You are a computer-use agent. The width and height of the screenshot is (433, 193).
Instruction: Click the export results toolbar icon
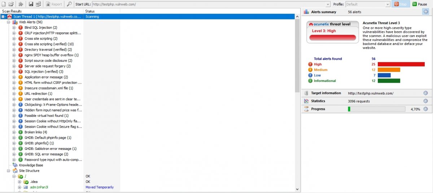[38, 4]
